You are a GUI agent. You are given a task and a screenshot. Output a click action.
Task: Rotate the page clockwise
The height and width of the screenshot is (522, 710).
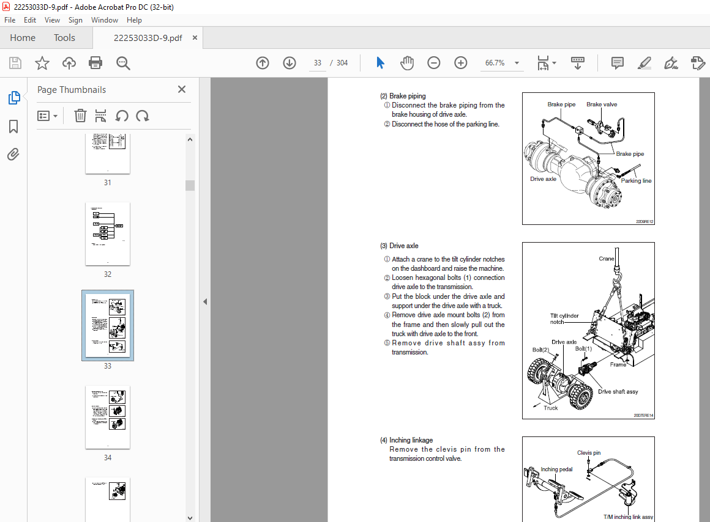pyautogui.click(x=143, y=116)
